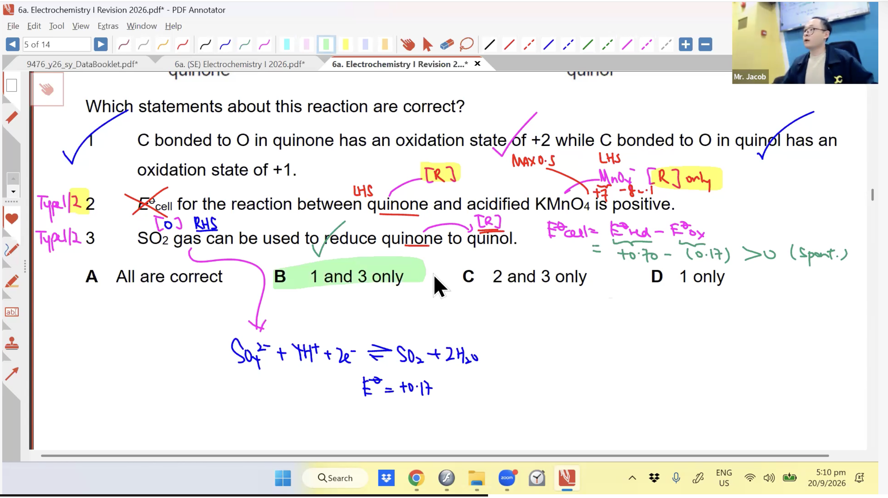Choose the cyan highlighter swatch
Viewport: 888px width, 498px height.
pyautogui.click(x=287, y=45)
